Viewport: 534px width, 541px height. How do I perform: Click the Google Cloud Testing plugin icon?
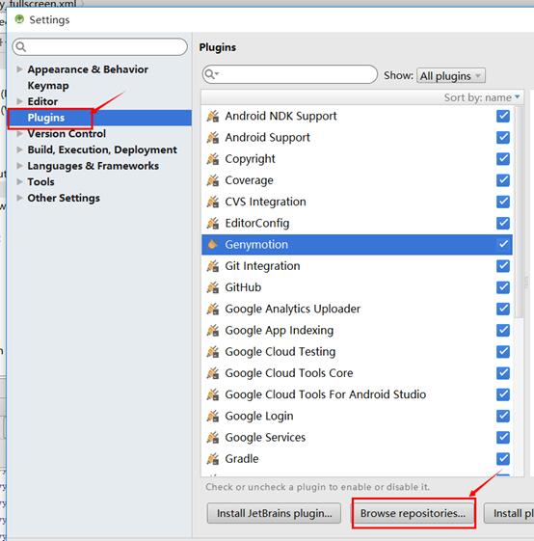[x=213, y=352]
